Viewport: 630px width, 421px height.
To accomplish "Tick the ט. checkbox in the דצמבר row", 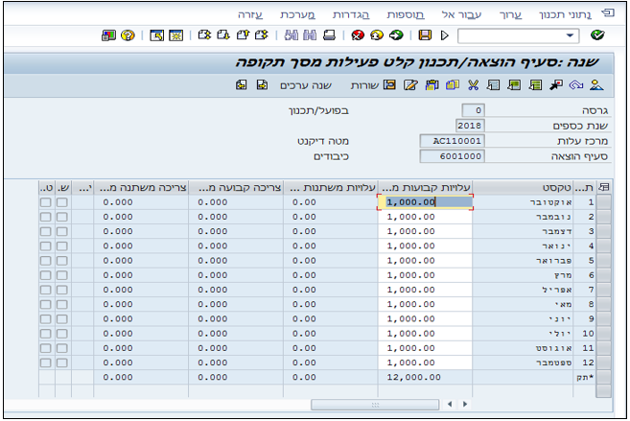I will 46,231.
